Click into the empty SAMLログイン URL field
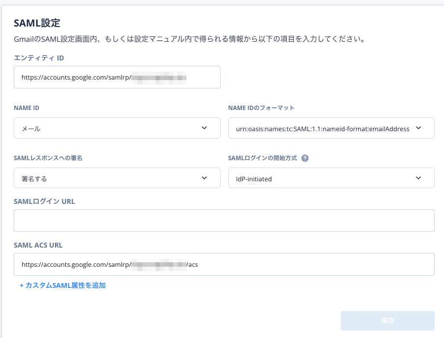Viewport: 444px width, 338px height. pos(224,221)
